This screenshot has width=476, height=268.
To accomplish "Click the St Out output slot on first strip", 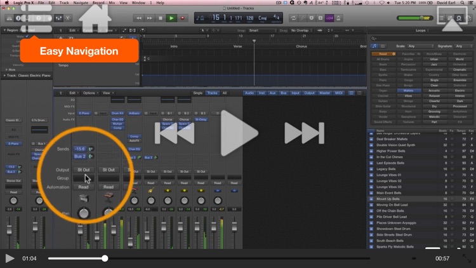I will point(84,170).
